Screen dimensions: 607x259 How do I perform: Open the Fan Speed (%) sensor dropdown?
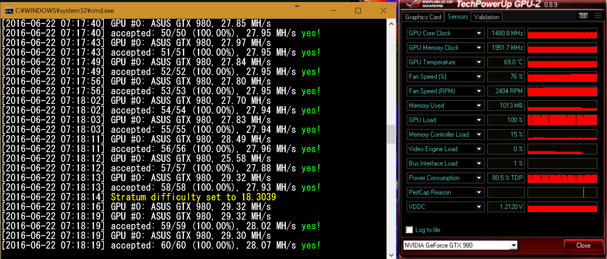pyautogui.click(x=479, y=76)
